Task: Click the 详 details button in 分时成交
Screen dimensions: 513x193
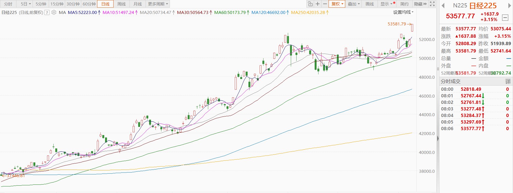Action: coord(508,81)
